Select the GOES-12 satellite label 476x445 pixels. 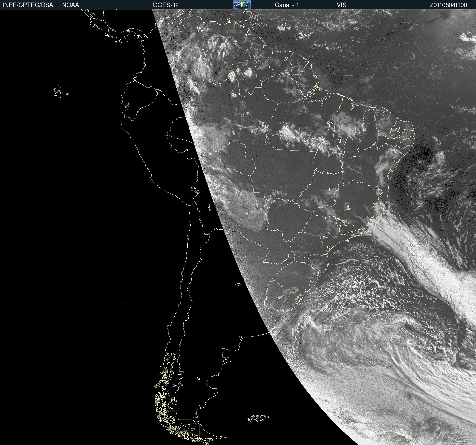click(x=166, y=5)
